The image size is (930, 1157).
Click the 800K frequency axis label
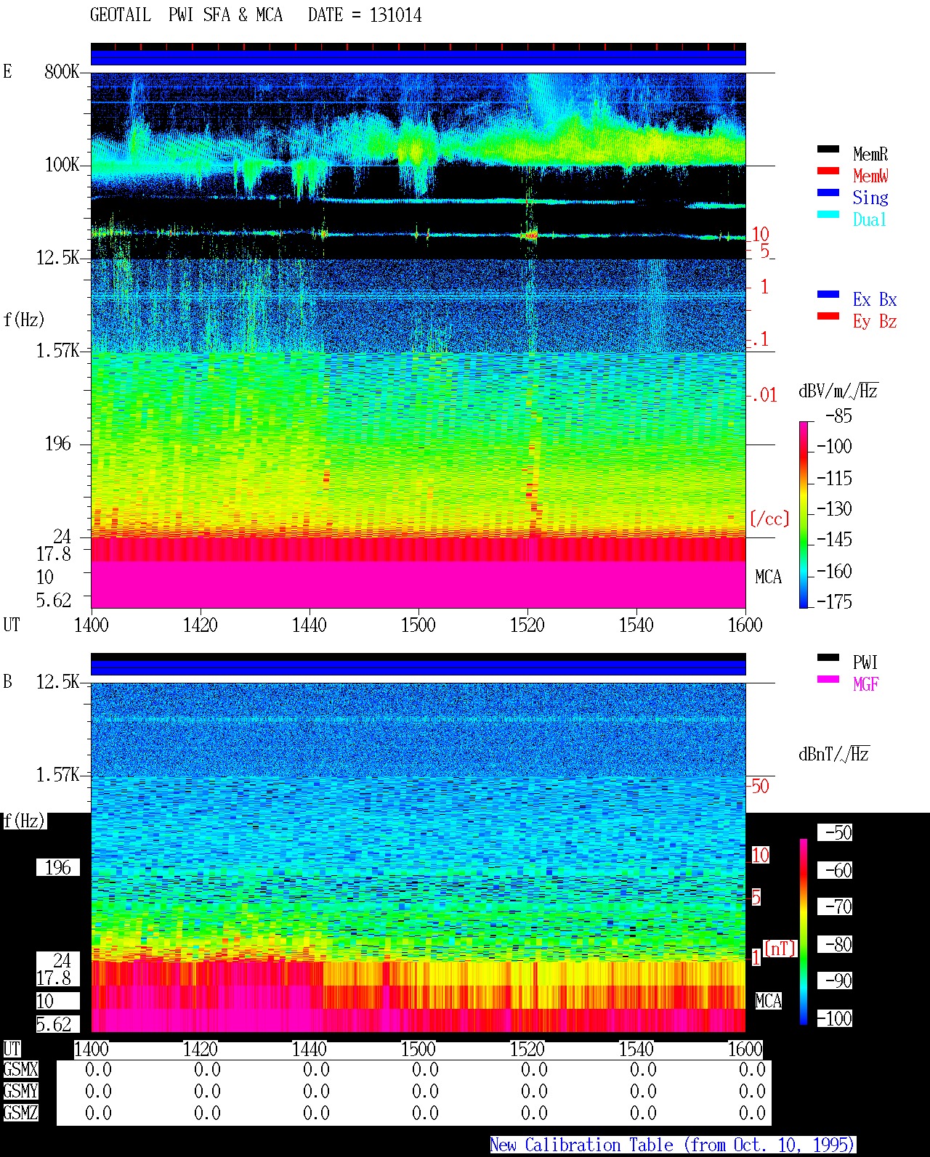(62, 72)
